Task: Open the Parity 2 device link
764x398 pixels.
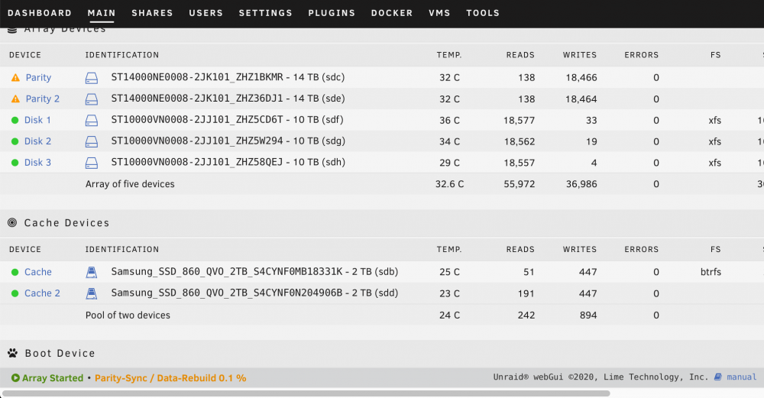Action: coord(42,99)
